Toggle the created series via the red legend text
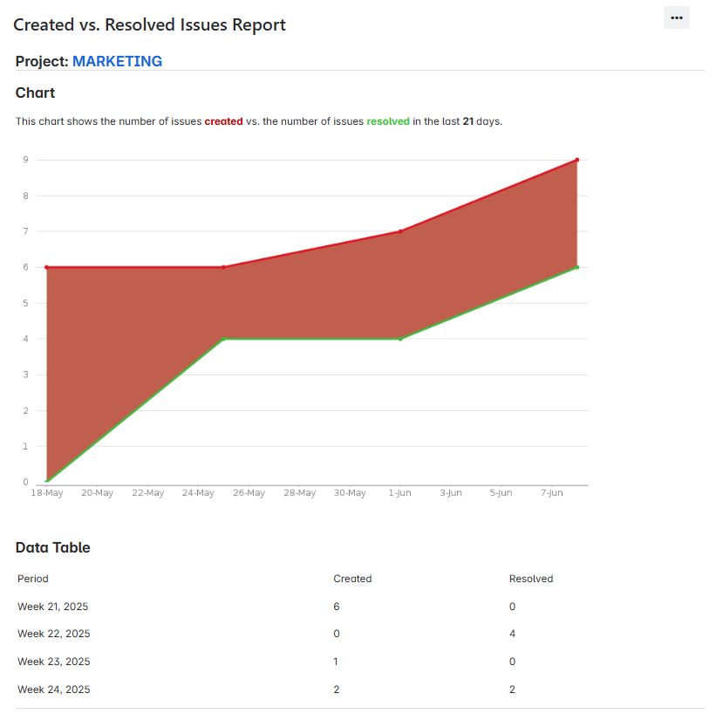The width and height of the screenshot is (716, 714). pyautogui.click(x=222, y=121)
